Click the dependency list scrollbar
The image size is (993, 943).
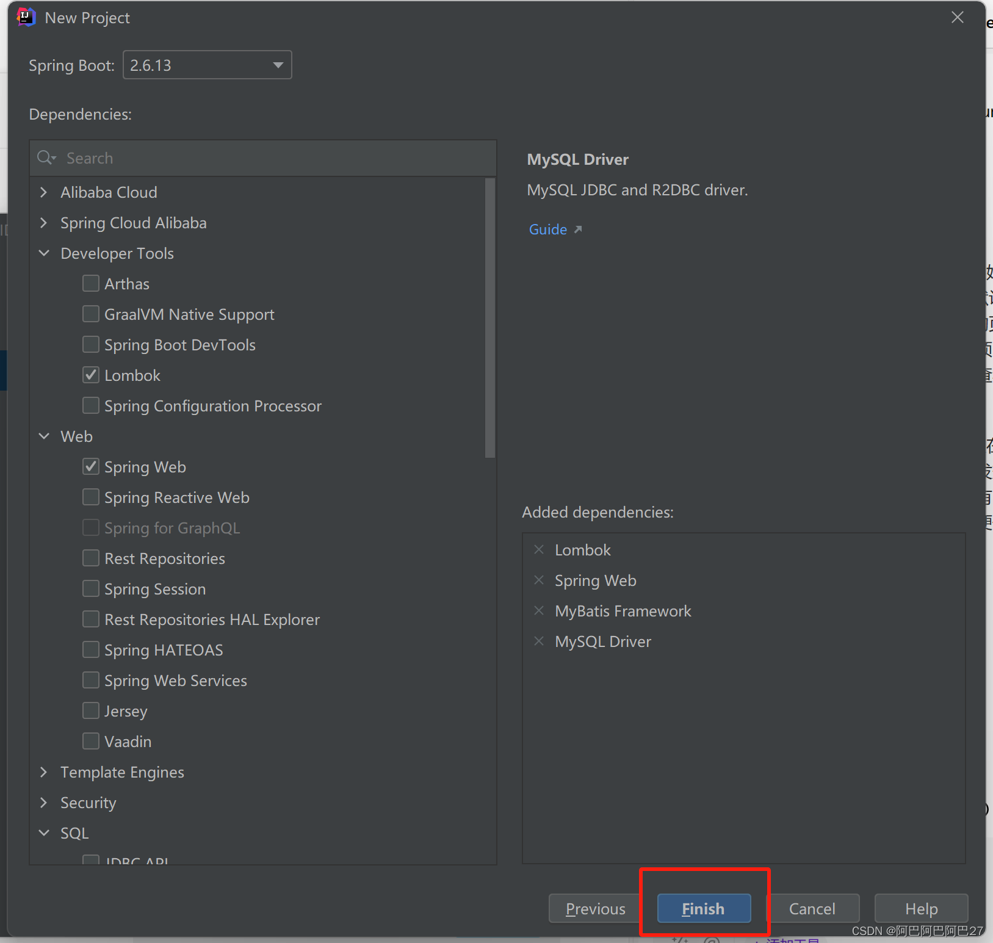[490, 317]
